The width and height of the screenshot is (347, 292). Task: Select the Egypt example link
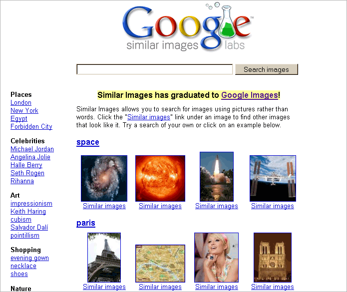pyautogui.click(x=19, y=119)
